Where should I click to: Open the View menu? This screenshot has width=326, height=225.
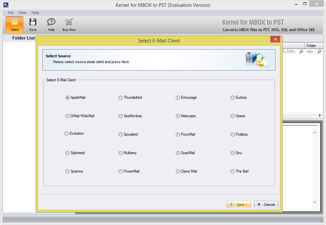click(x=22, y=13)
